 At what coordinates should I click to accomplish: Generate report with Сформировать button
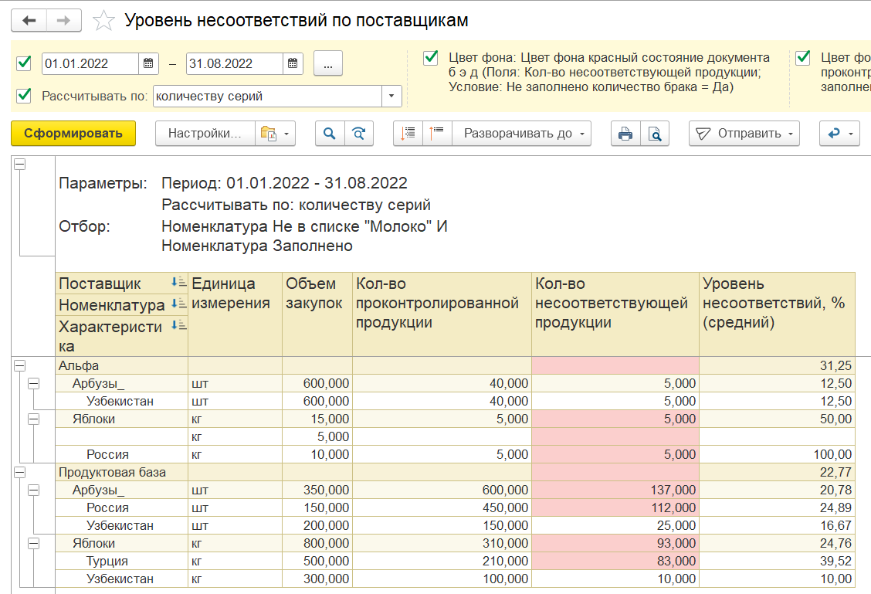point(73,134)
